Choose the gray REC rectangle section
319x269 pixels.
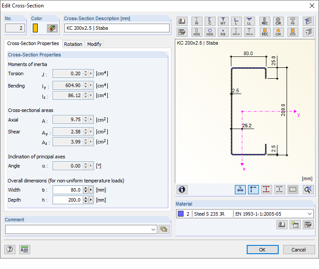[x=265, y=21]
